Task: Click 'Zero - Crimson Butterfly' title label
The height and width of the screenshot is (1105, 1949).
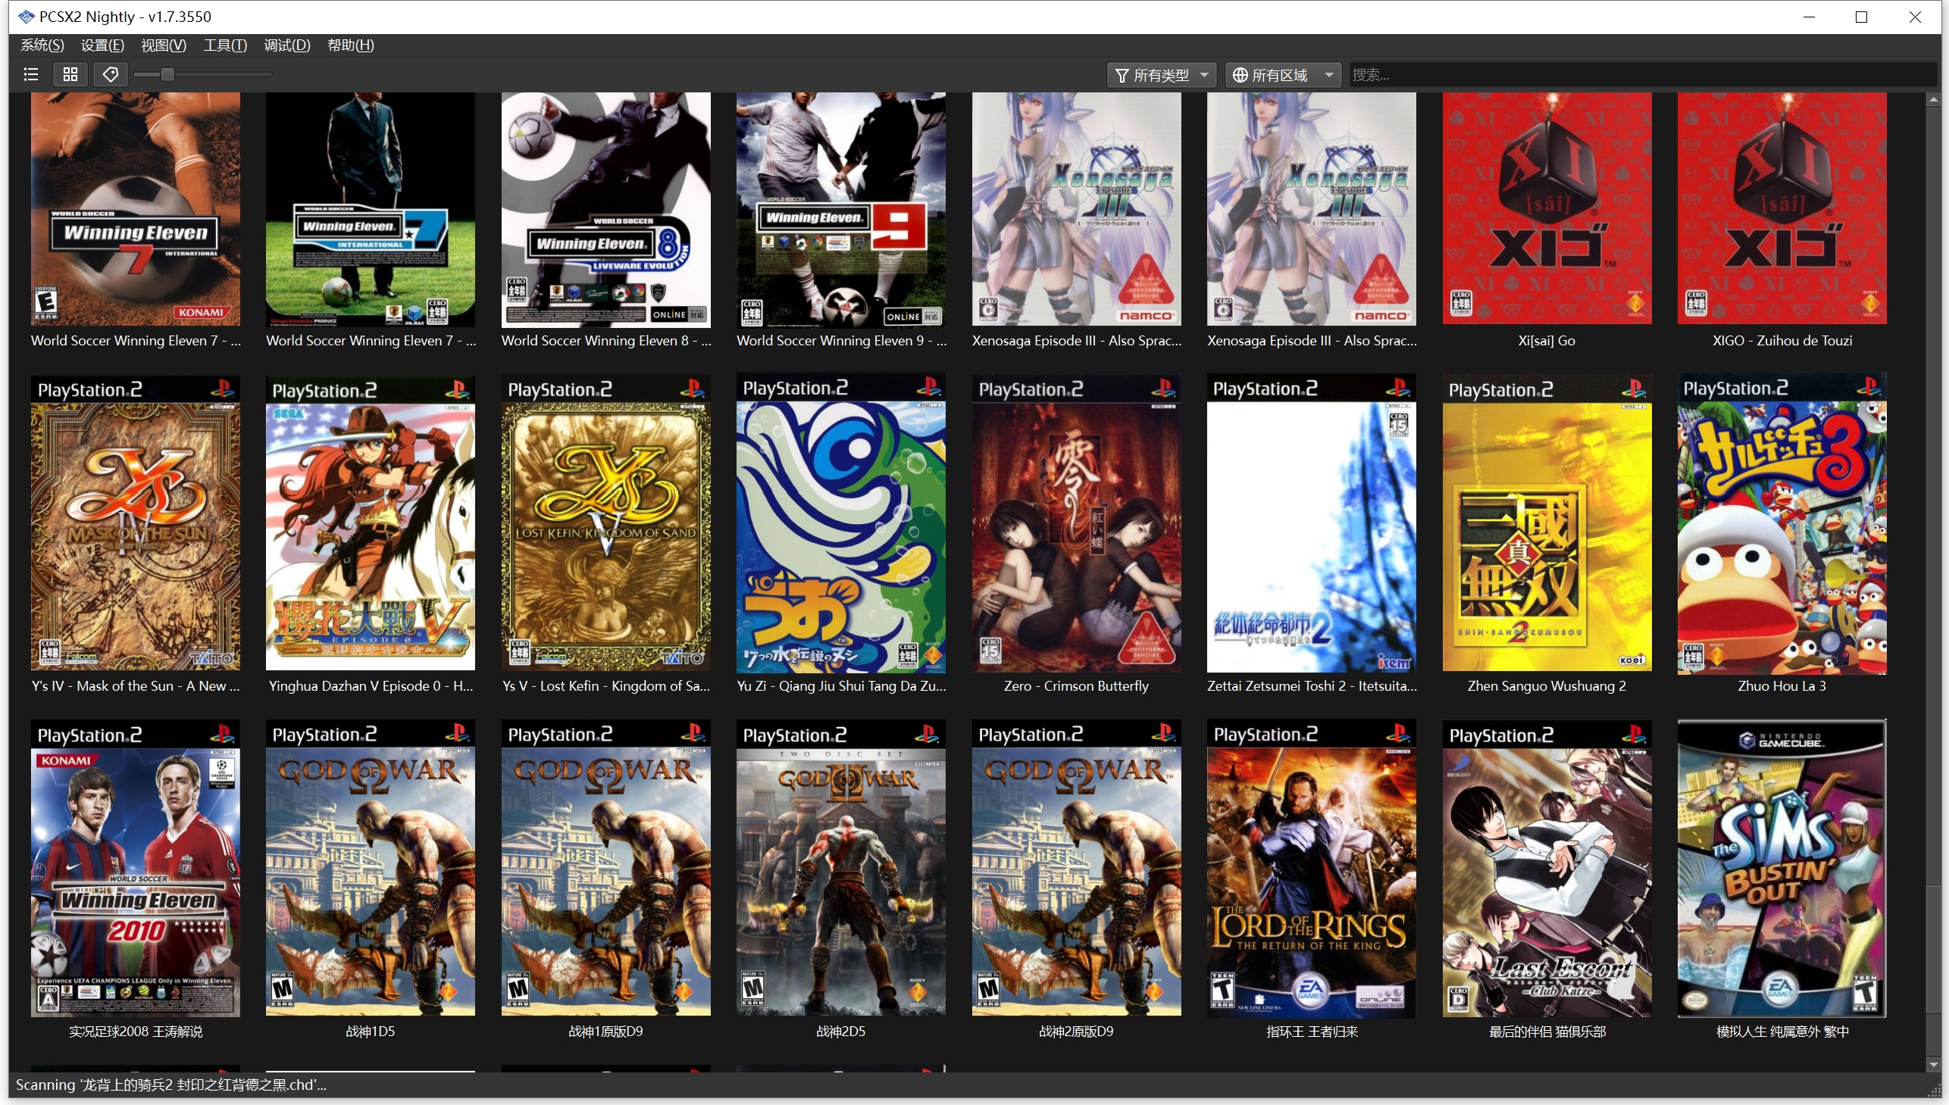Action: tap(1077, 686)
